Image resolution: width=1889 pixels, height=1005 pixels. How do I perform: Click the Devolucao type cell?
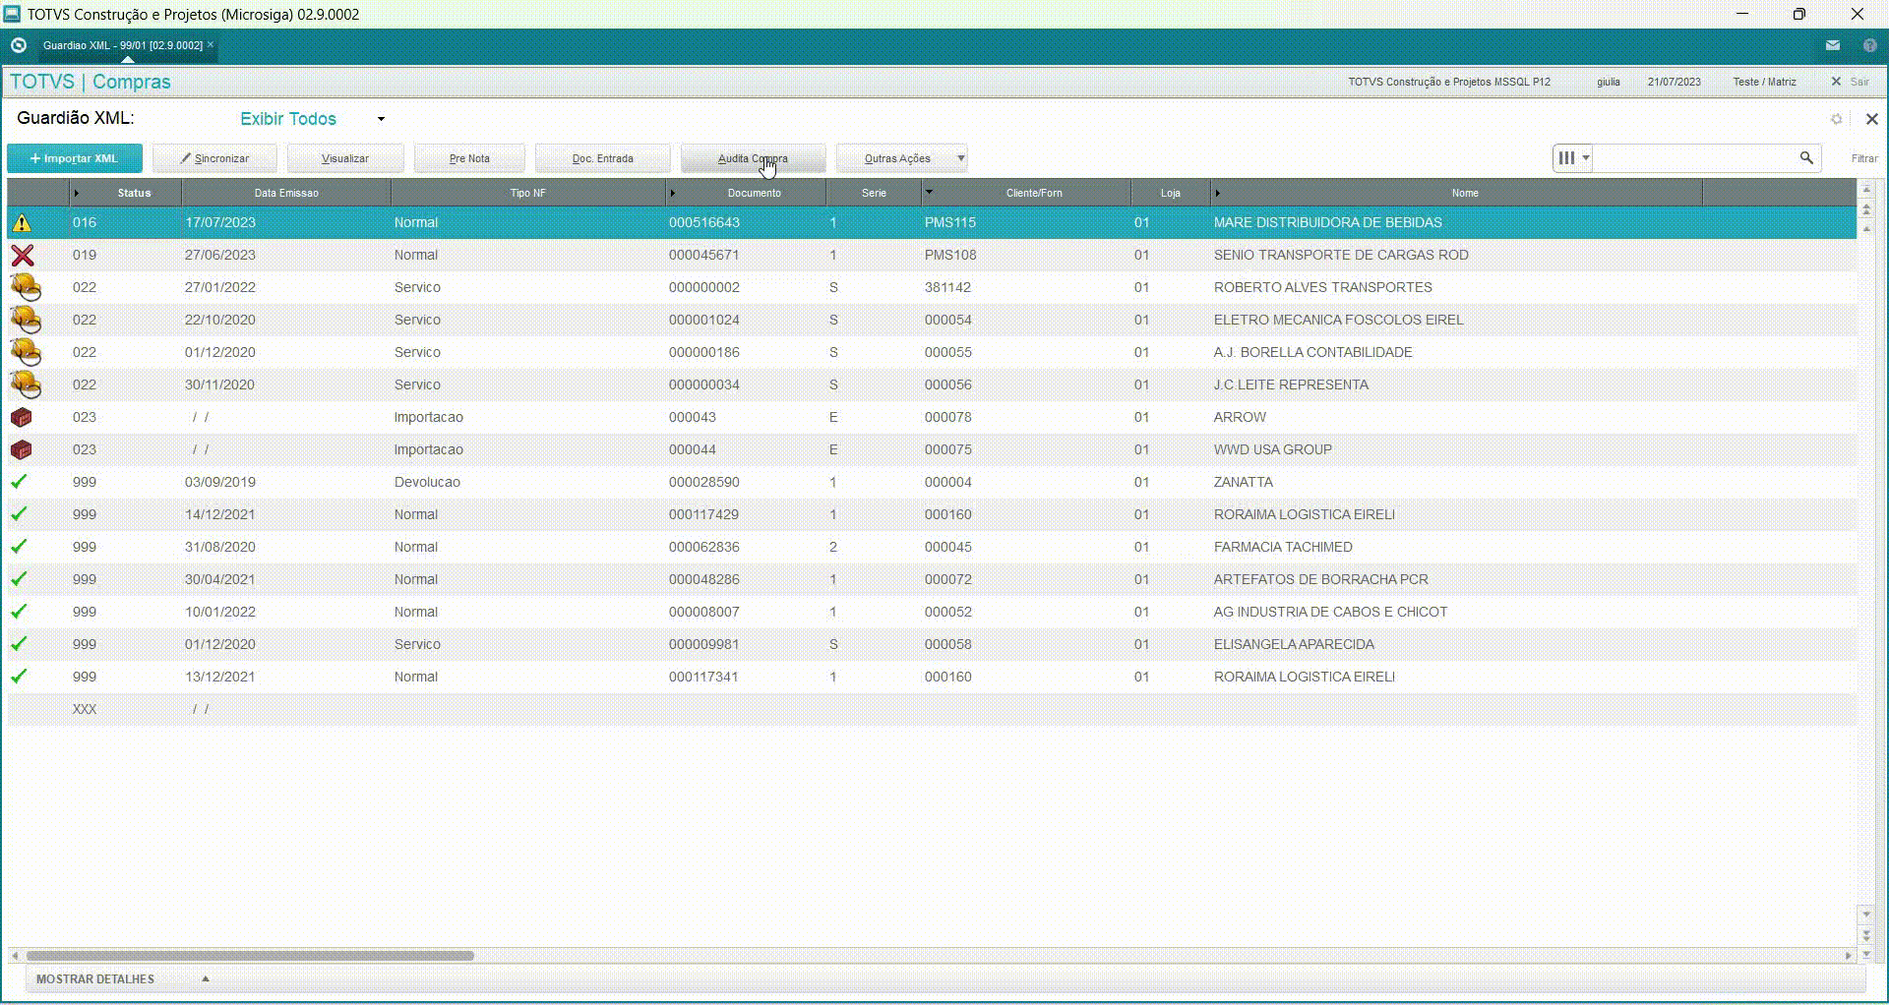(427, 482)
